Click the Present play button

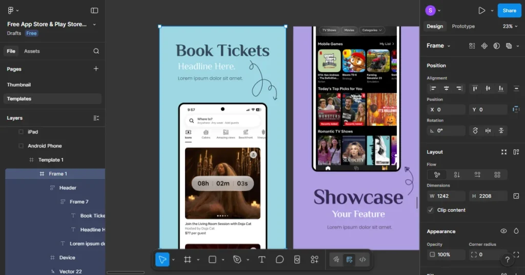pyautogui.click(x=481, y=11)
